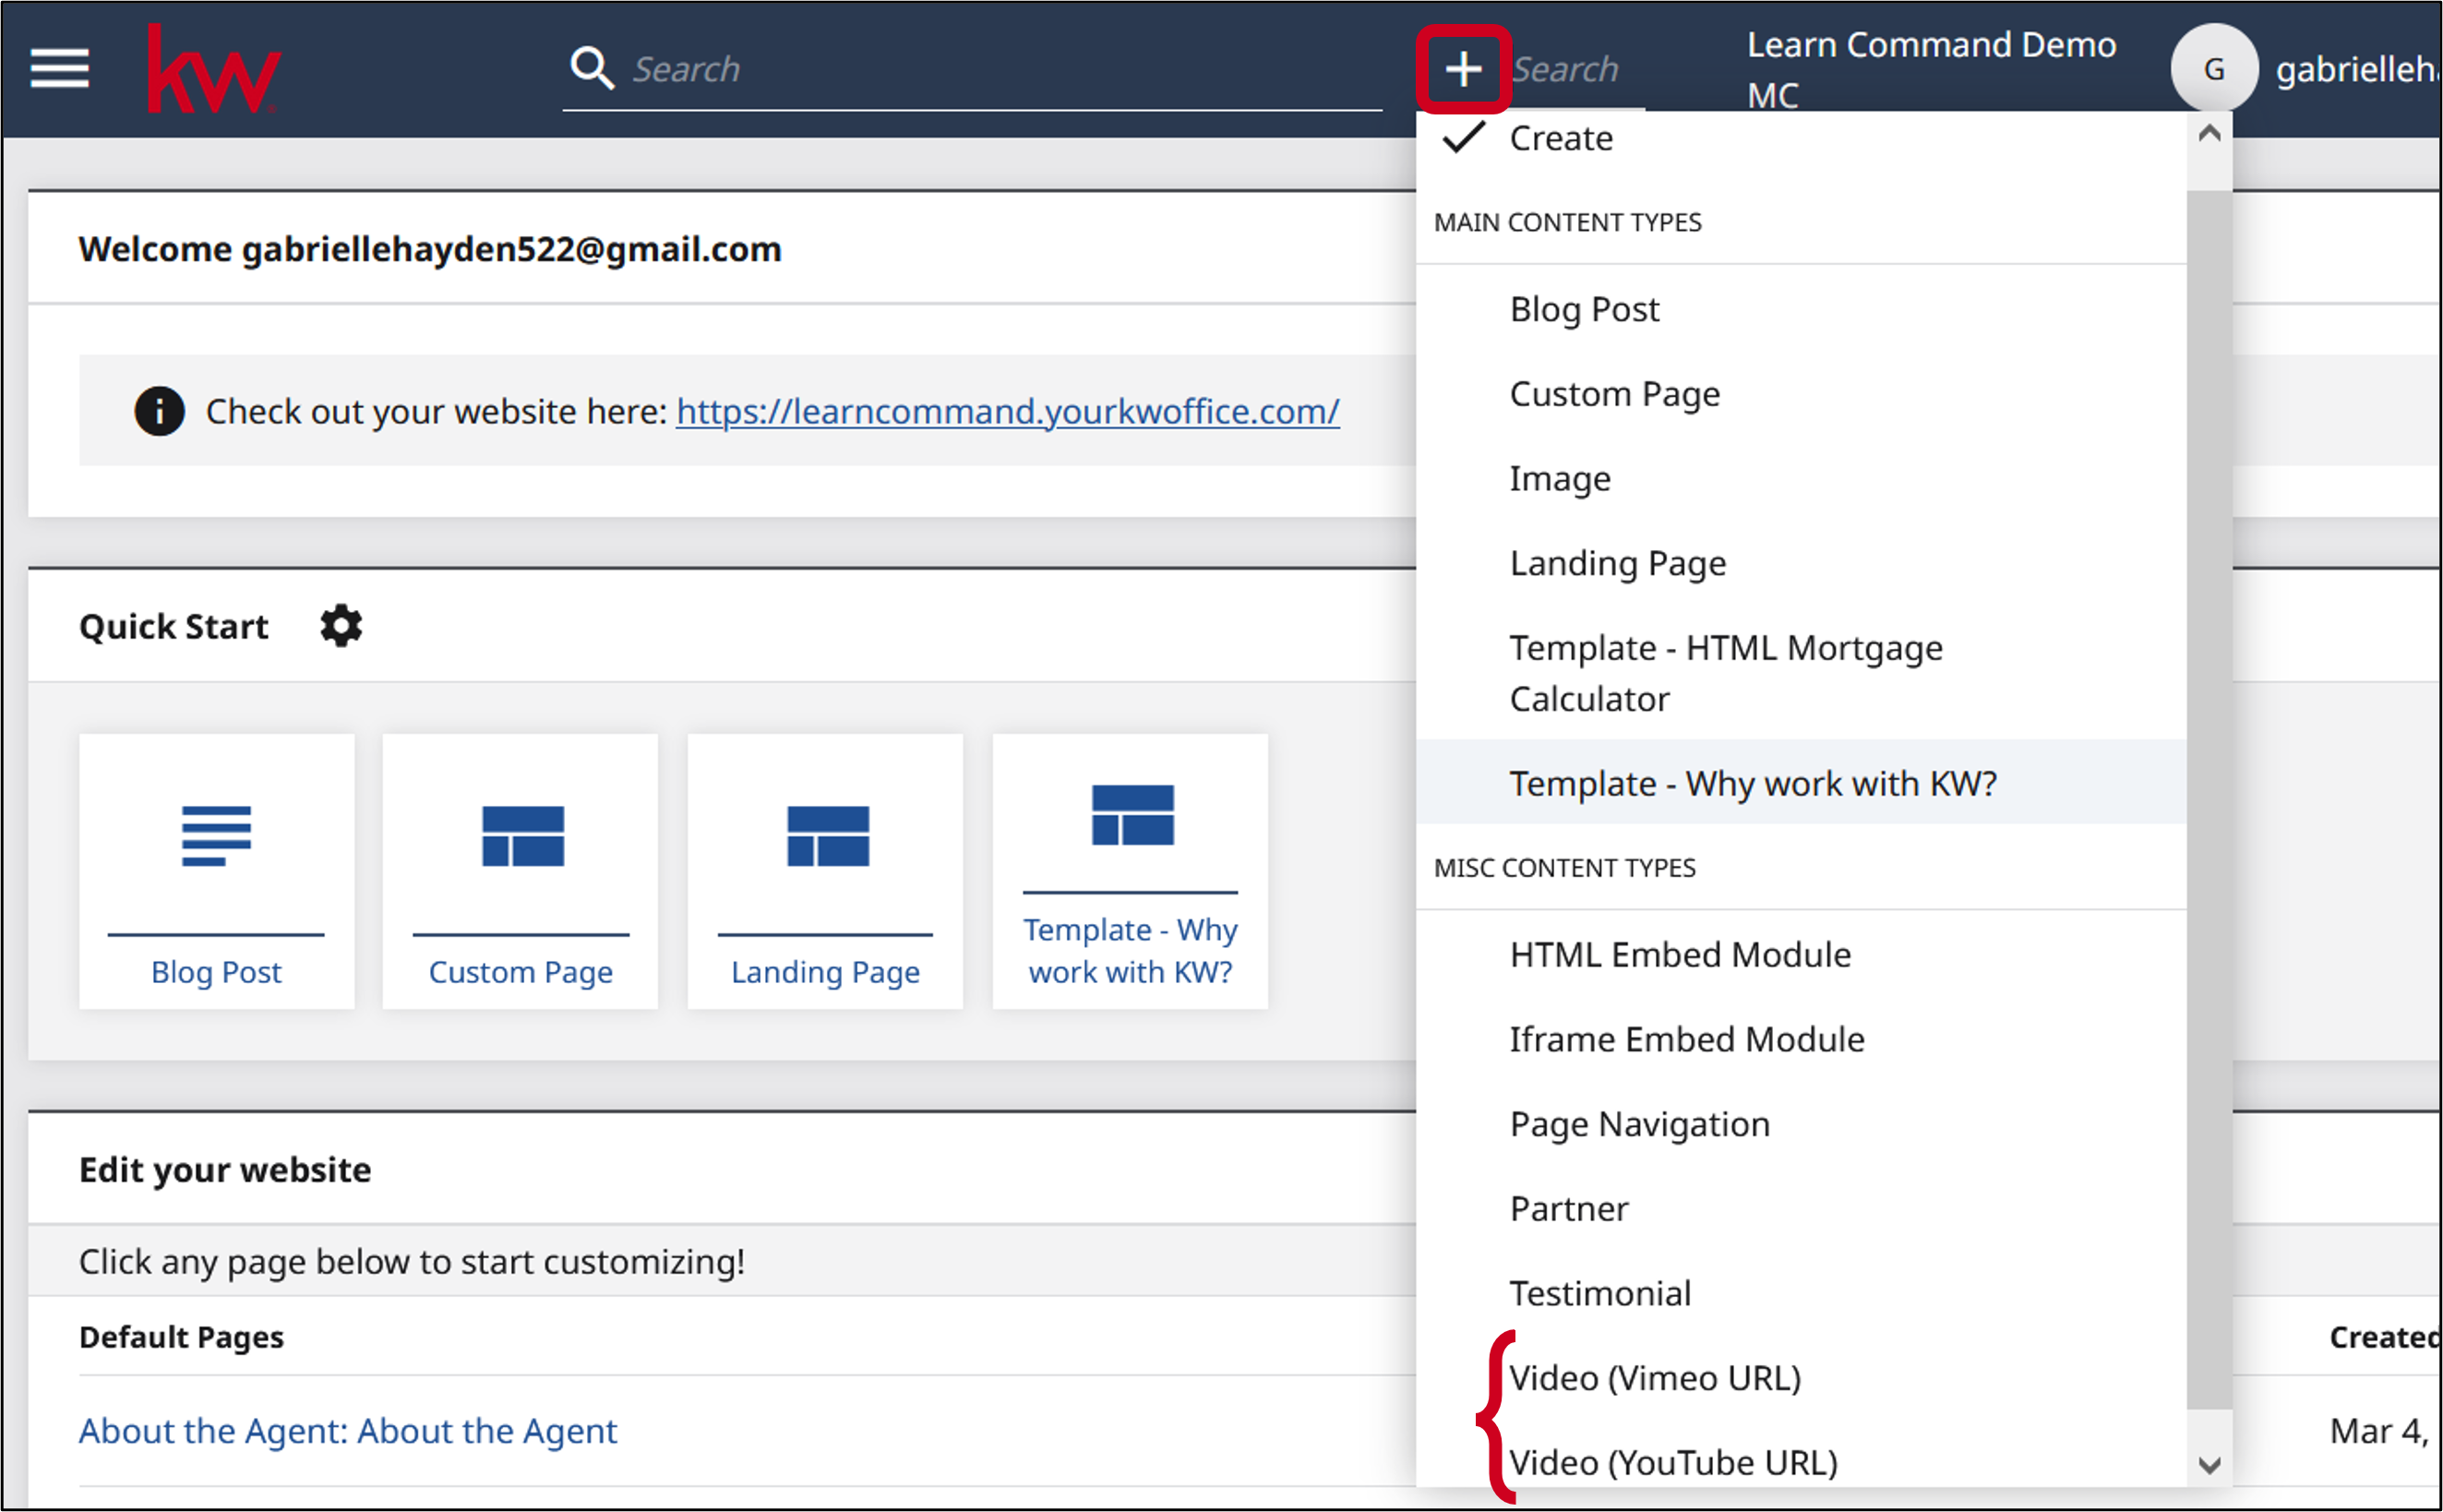Click the Welcome gabriellehayden522 heading
The width and height of the screenshot is (2443, 1512).
(x=430, y=248)
